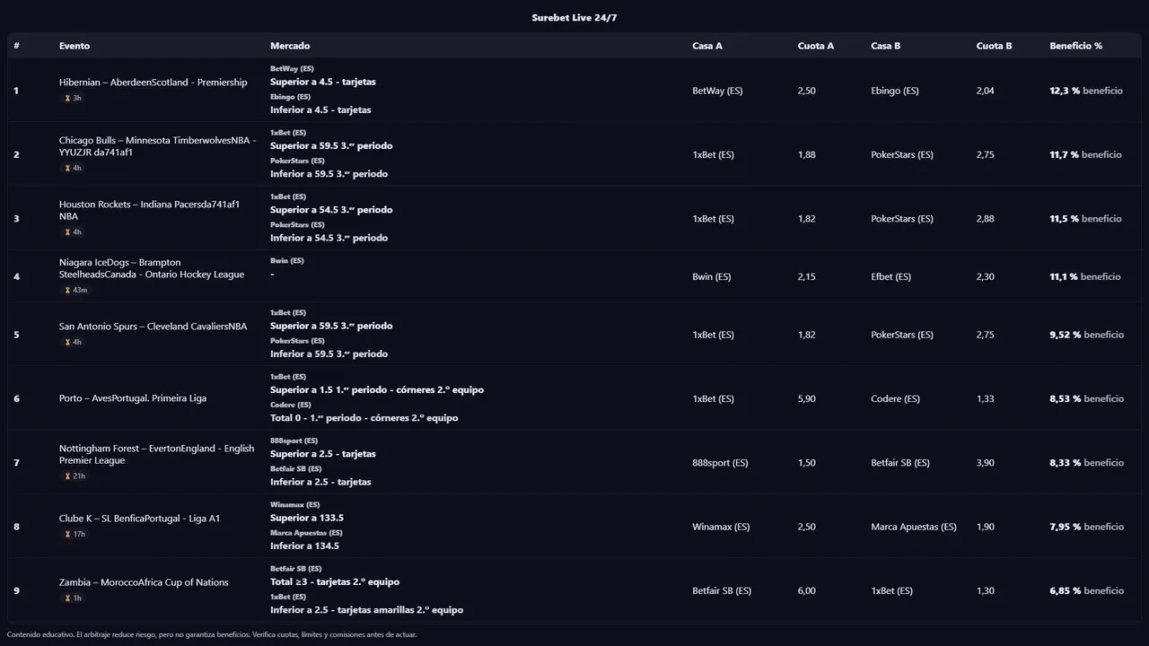Click the Cuota A column header
The height and width of the screenshot is (646, 1149).
click(815, 46)
